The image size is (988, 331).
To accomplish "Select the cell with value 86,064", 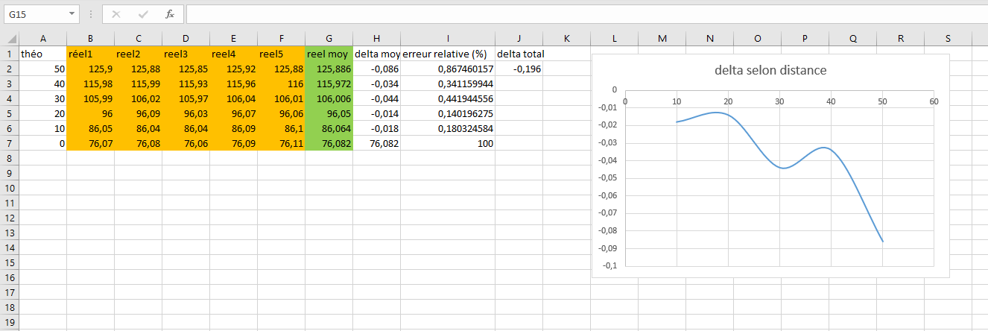I will coord(329,128).
